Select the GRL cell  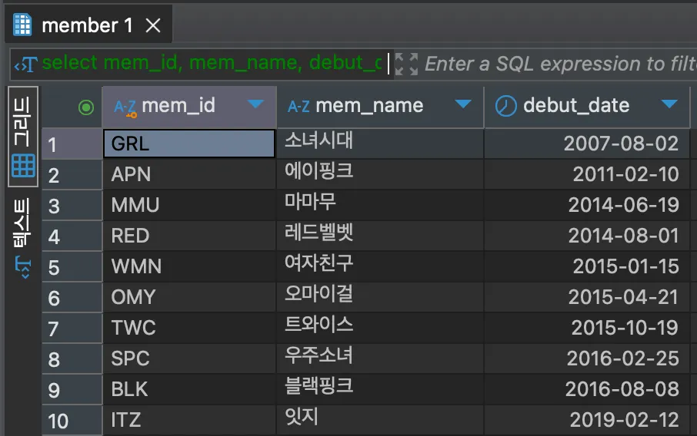(x=189, y=144)
